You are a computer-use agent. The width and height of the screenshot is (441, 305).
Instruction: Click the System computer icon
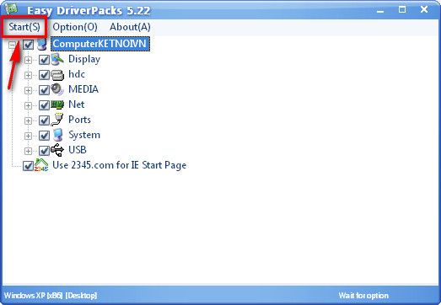tap(58, 135)
